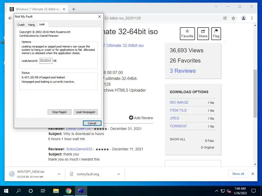Open Cortana circle icon

pos(31,191)
